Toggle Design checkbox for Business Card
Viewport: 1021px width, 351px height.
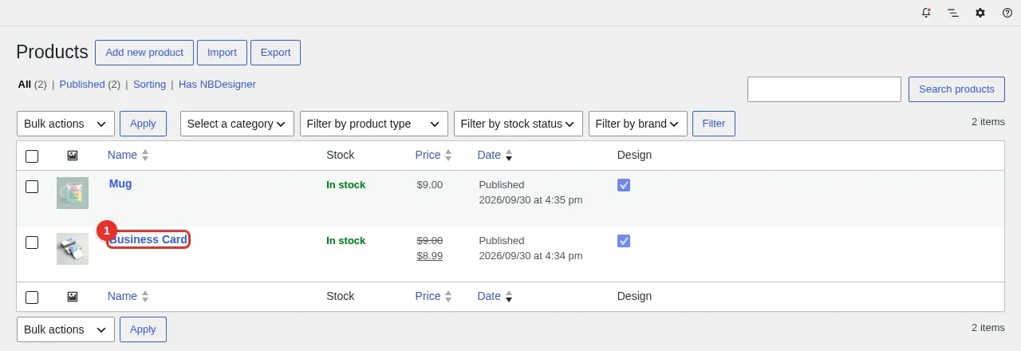click(x=624, y=241)
